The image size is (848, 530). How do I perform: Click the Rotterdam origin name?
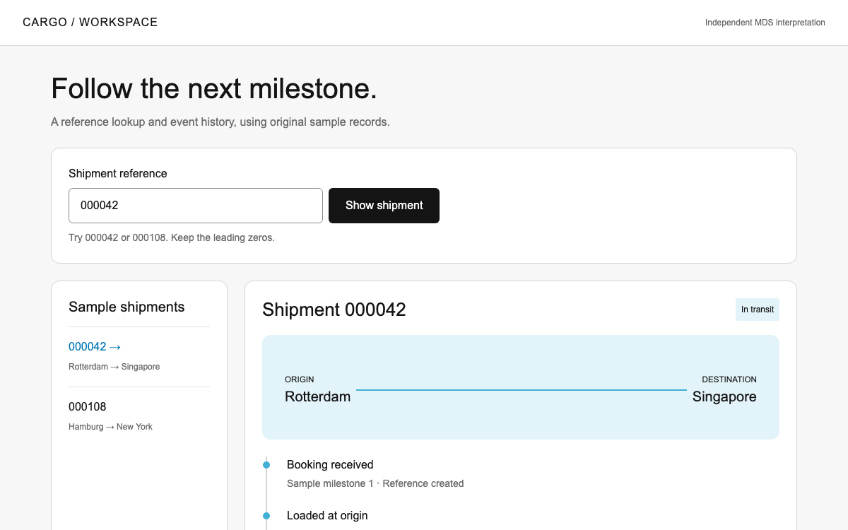tap(317, 396)
